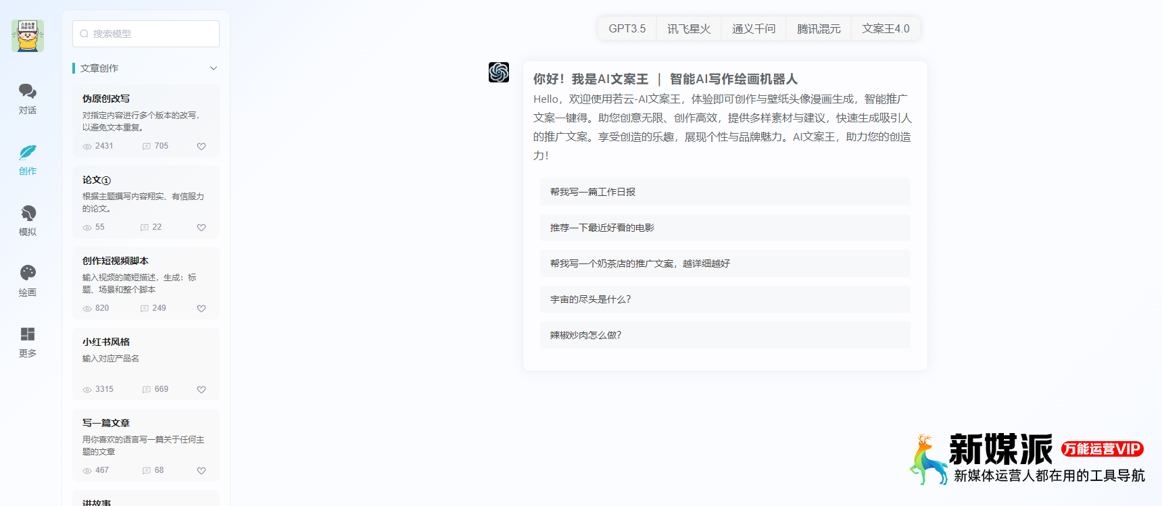Open the 模拟 simulation sidebar icon

coord(28,213)
